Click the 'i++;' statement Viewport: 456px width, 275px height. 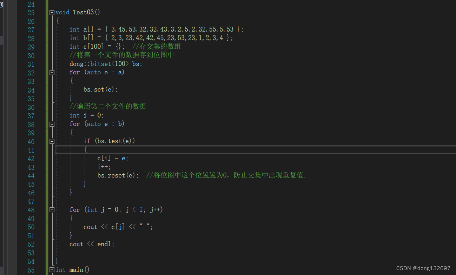(104, 167)
